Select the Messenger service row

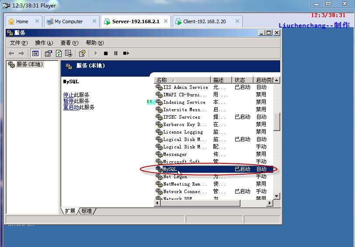(214, 155)
